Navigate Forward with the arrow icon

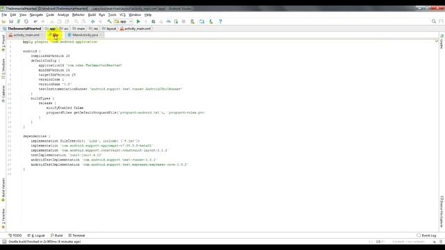pos(100,22)
